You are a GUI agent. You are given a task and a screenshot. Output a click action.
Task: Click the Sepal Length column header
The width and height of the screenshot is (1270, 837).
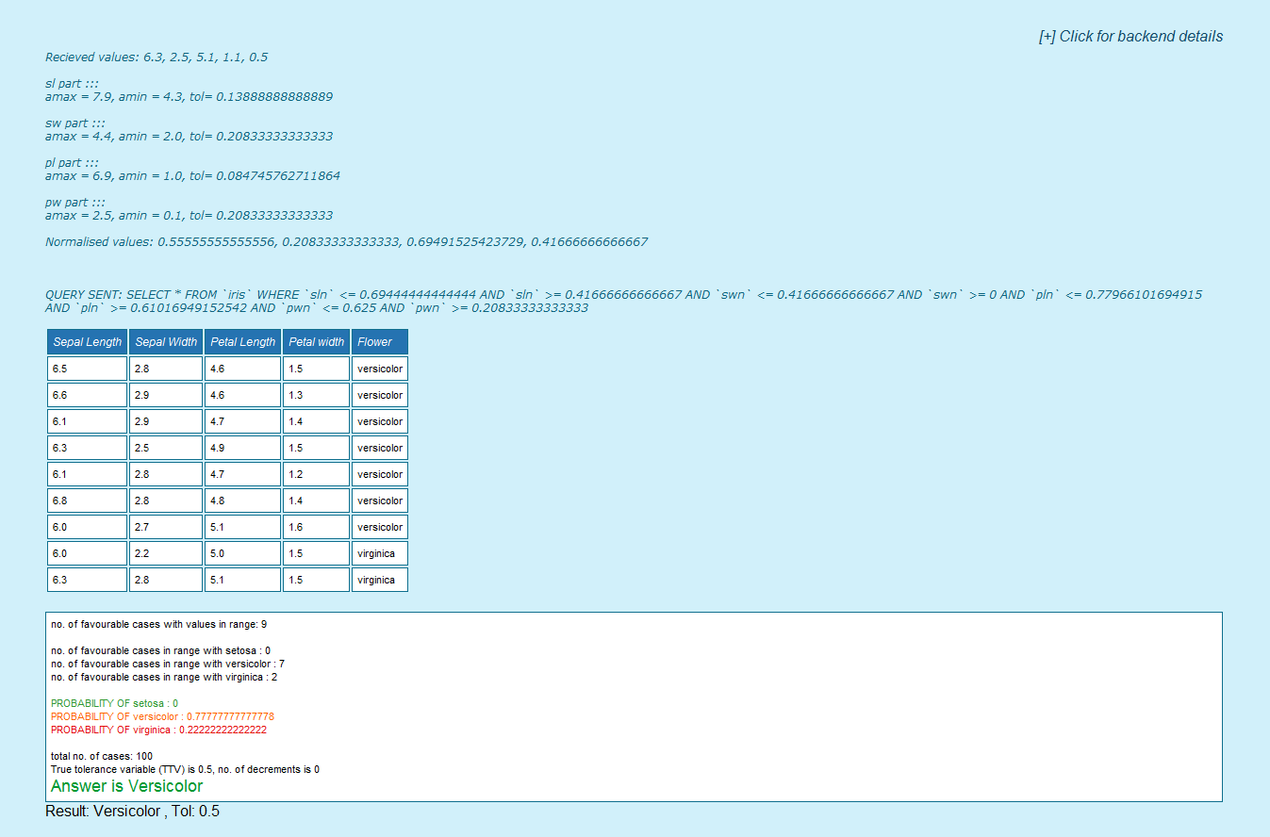point(87,342)
